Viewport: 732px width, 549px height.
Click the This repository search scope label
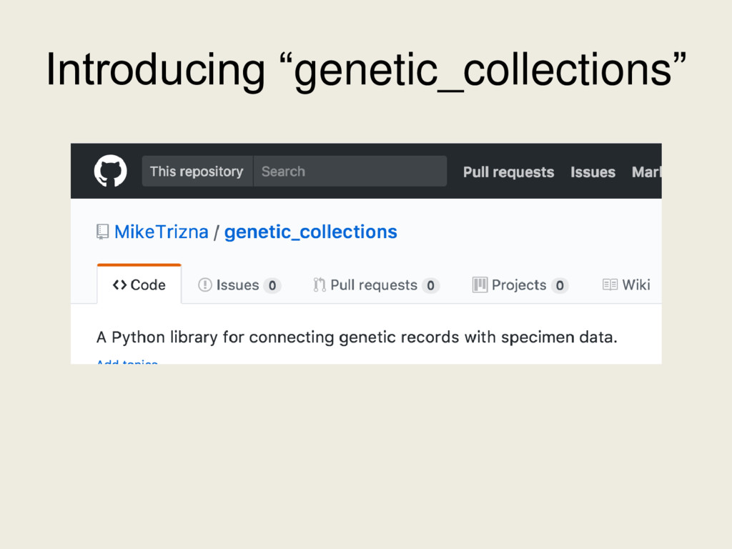tap(197, 172)
